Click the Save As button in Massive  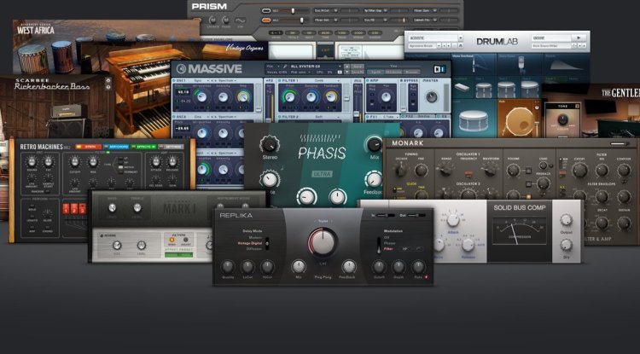pos(358,73)
